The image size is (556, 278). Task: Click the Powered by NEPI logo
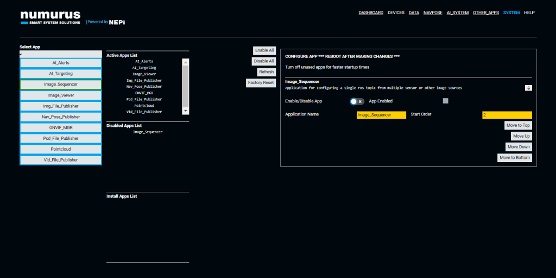pos(105,22)
